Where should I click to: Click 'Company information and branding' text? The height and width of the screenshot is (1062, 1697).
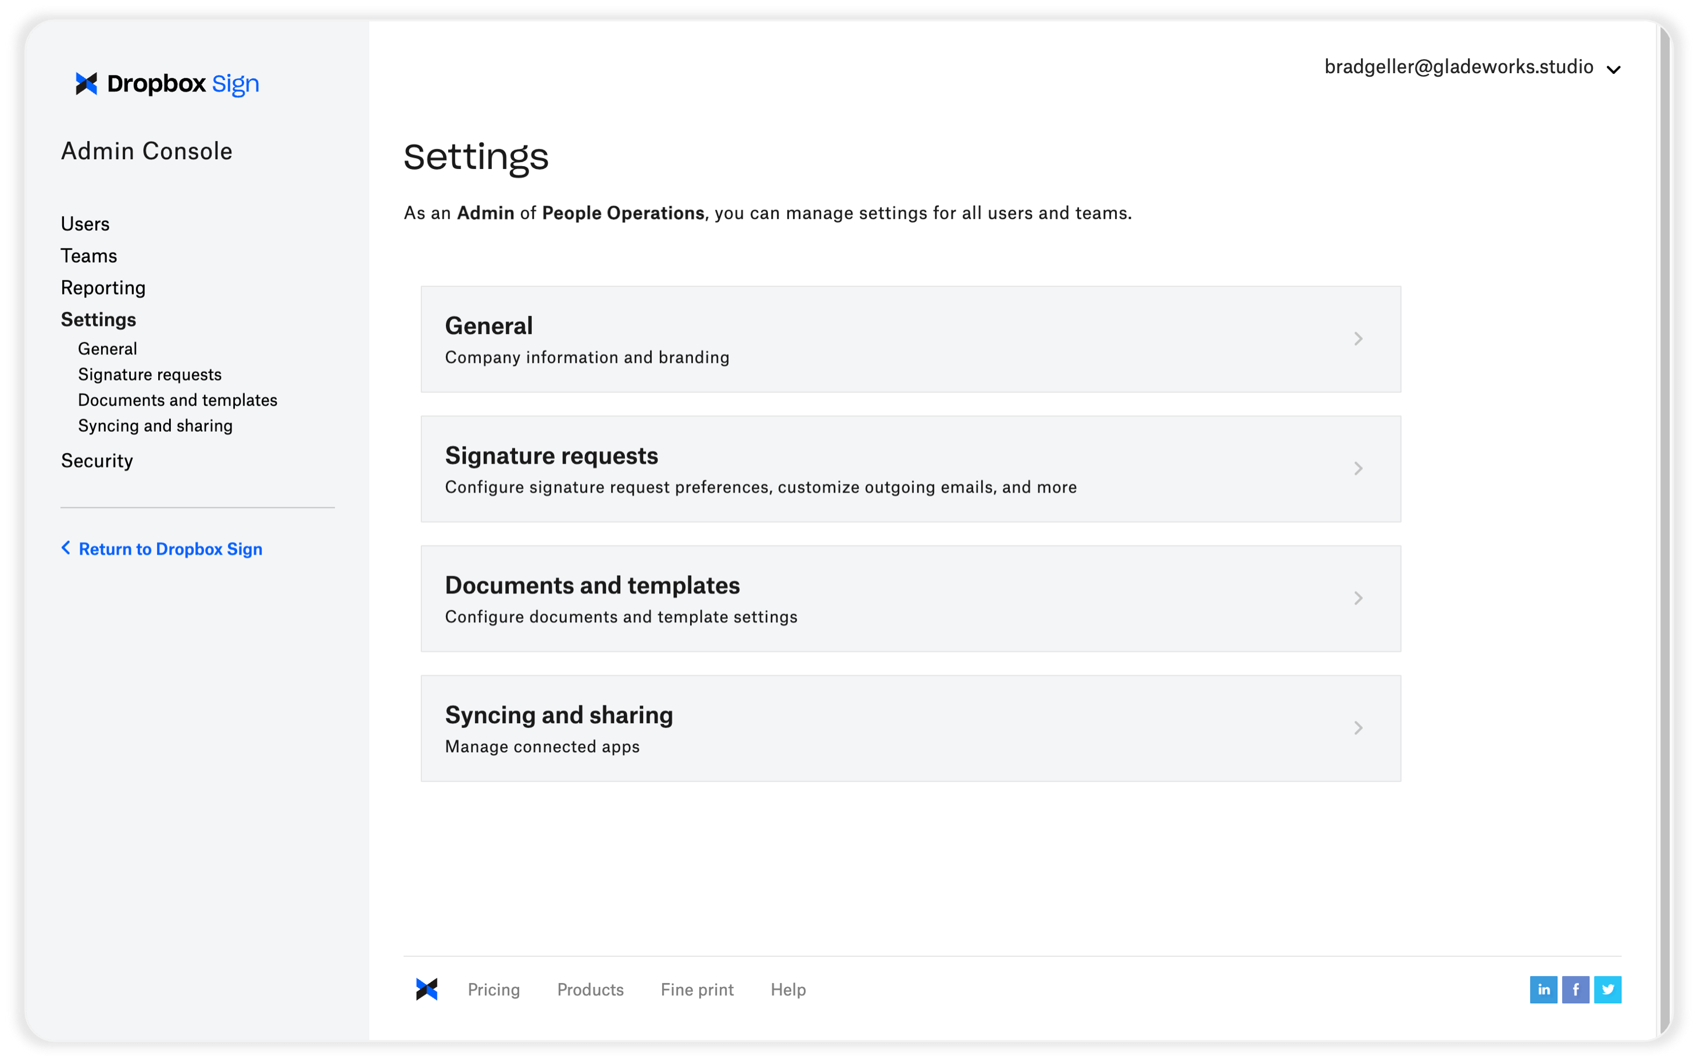[587, 357]
